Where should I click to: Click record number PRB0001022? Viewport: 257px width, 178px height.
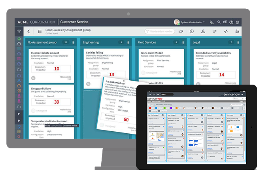[x=175, y=72]
